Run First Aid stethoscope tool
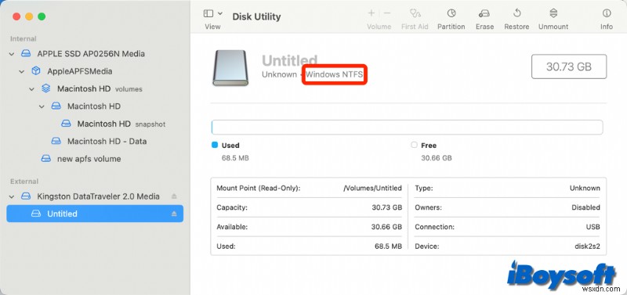 tap(415, 13)
